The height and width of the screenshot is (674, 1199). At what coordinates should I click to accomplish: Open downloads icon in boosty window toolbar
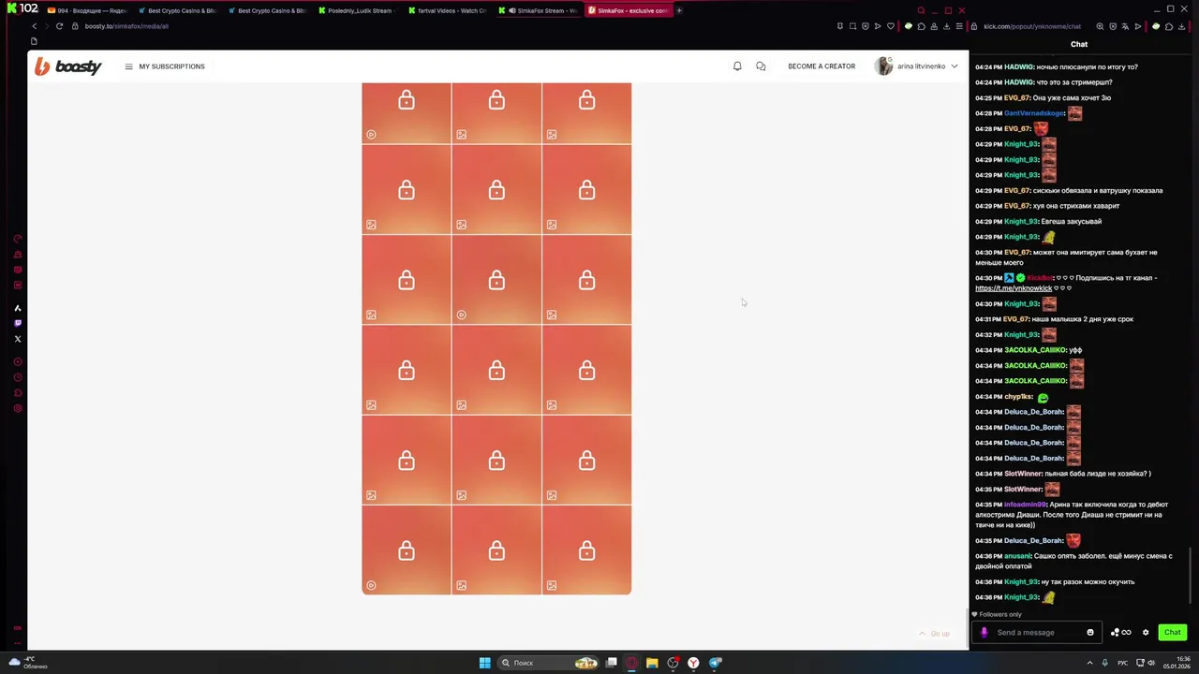[x=946, y=26]
